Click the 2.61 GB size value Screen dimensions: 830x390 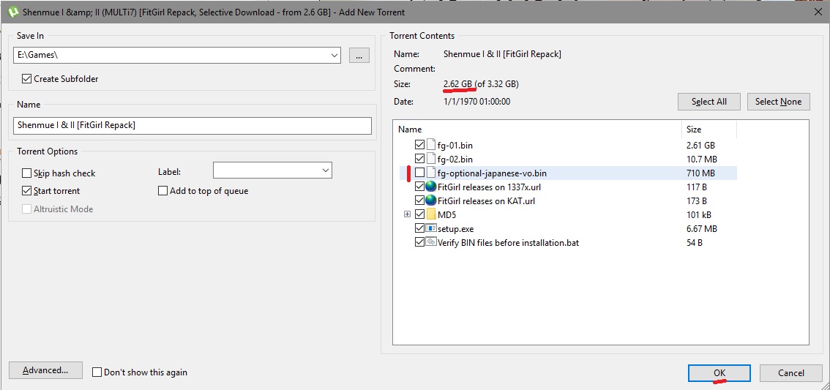(700, 144)
